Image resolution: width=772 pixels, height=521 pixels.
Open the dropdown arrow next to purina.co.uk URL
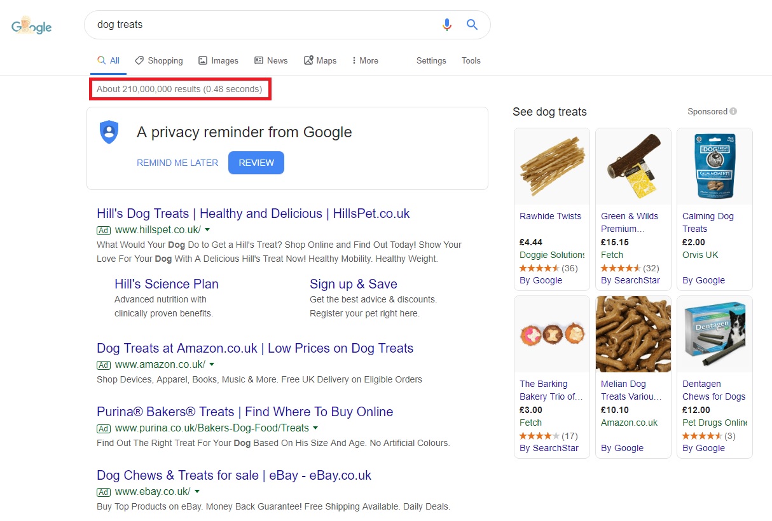315,428
